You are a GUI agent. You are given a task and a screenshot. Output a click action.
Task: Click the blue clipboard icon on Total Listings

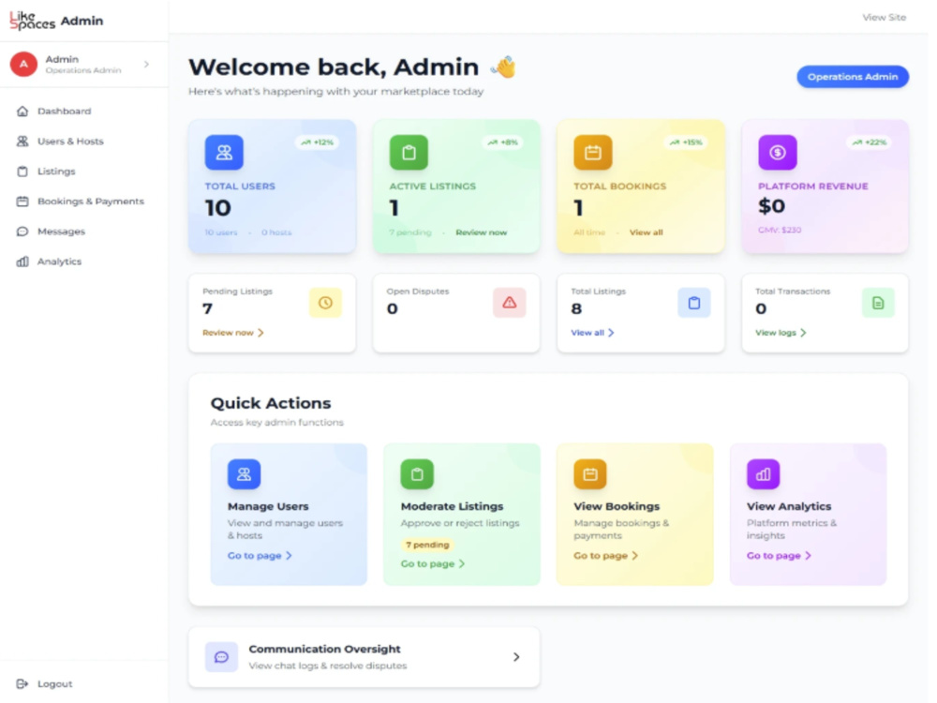click(693, 303)
